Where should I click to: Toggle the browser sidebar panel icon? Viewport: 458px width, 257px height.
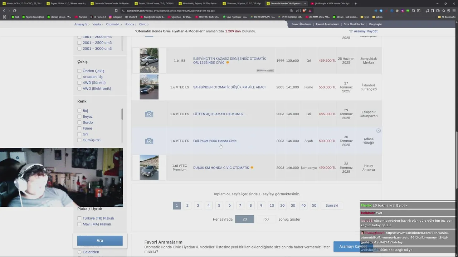click(x=433, y=11)
